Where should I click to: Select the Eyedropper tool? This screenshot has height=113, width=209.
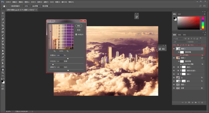coord(3,29)
